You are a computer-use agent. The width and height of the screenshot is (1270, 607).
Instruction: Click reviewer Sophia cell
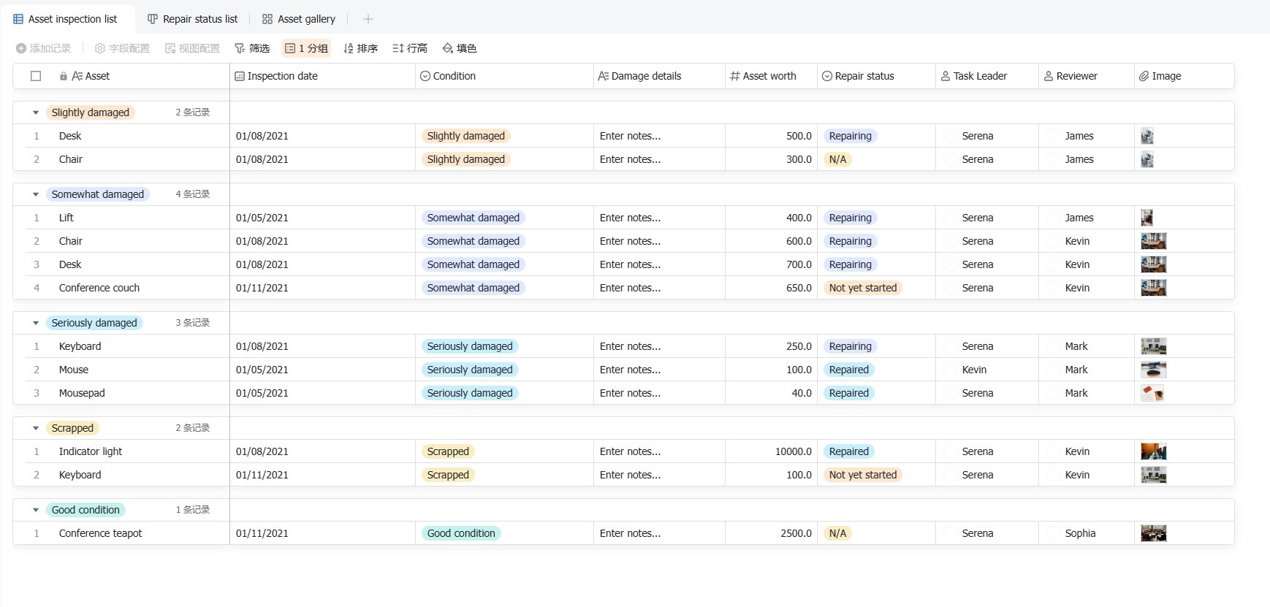pos(1086,533)
